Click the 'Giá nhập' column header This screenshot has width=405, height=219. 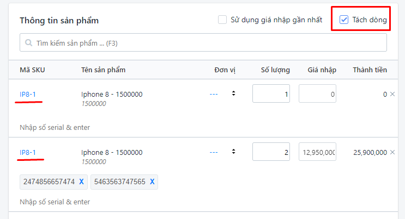[x=322, y=70]
